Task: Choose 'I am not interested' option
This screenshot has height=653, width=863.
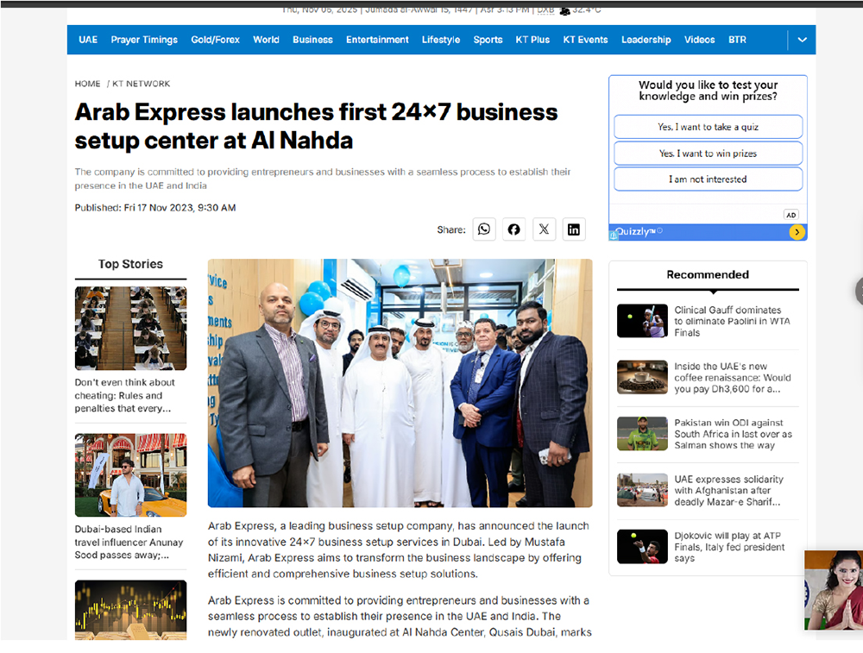Action: [708, 179]
